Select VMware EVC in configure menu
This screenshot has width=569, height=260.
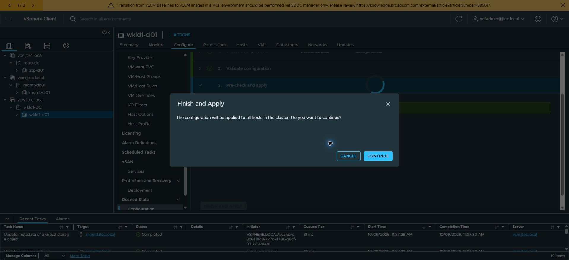[x=141, y=67]
